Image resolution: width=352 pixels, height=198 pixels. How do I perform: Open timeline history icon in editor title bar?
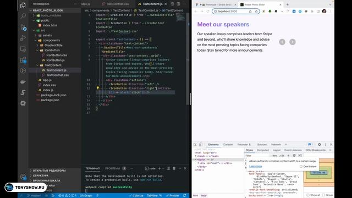tap(172, 4)
